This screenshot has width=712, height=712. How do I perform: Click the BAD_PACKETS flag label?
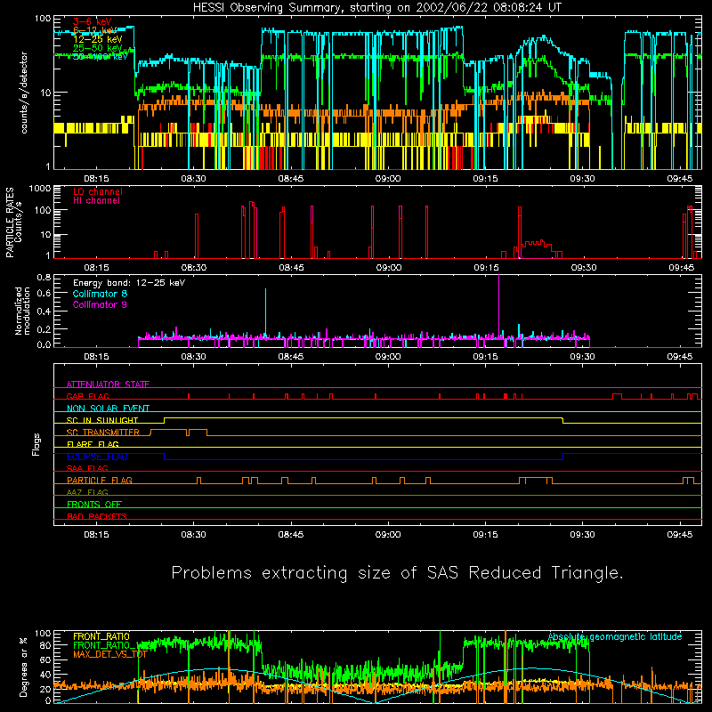pyautogui.click(x=97, y=516)
